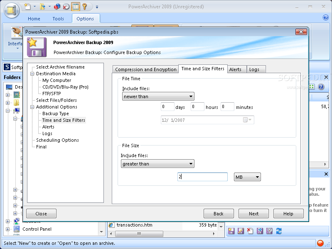The height and width of the screenshot is (249, 332).
Task: Select Alerts in wizard tree
Action: coord(48,127)
